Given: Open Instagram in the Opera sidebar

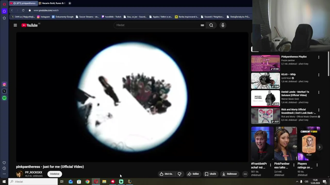Looking at the screenshot, I should click(x=4, y=84).
